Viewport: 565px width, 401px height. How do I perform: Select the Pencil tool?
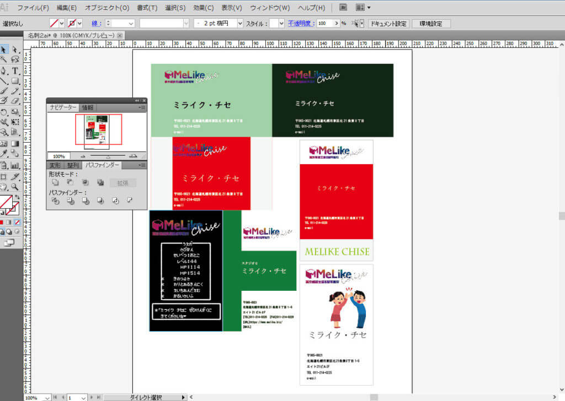point(15,91)
